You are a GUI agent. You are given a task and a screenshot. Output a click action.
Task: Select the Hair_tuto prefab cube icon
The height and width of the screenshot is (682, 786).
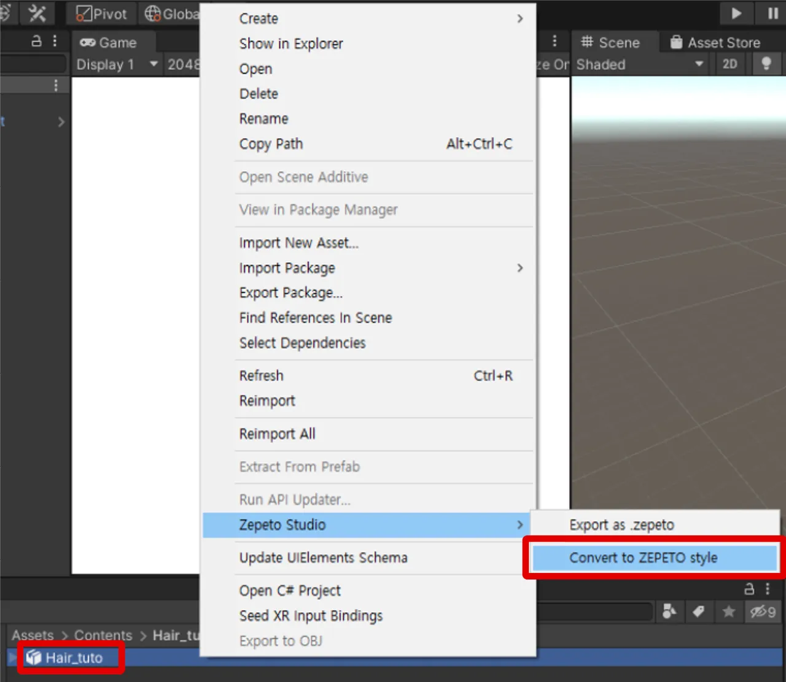coord(35,657)
